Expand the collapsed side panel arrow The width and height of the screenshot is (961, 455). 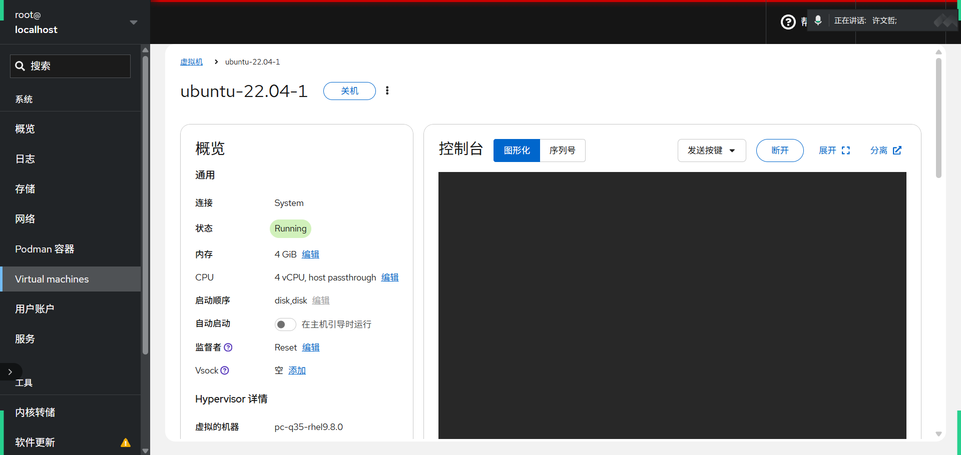click(10, 371)
